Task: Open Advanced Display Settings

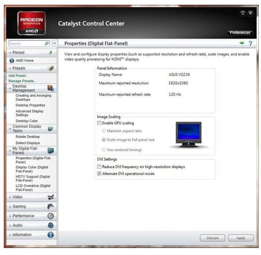Action: tap(30, 113)
